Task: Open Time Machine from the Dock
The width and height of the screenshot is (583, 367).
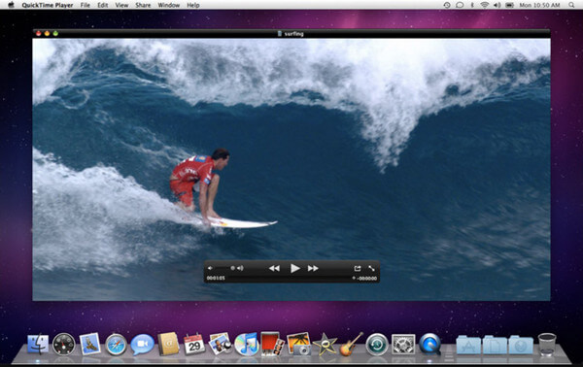Action: point(377,345)
